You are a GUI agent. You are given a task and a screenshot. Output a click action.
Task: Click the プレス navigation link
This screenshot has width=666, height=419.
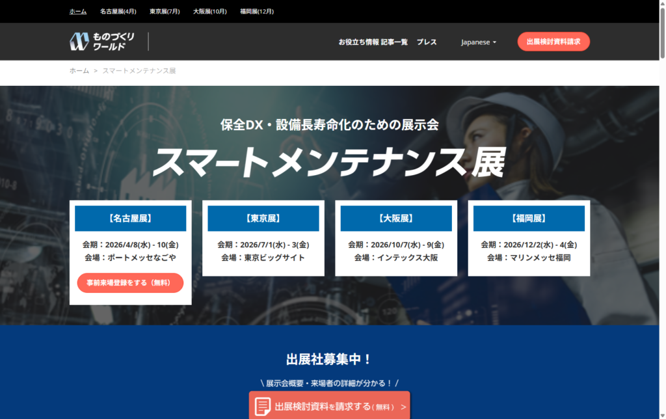[x=427, y=42]
